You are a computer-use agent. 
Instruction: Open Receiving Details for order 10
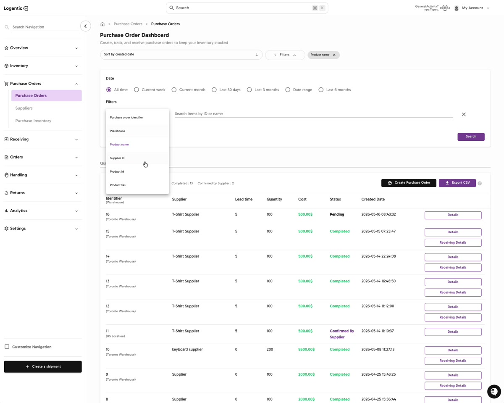point(453,361)
